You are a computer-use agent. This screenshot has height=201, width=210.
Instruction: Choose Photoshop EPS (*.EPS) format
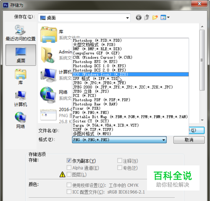pos(131,62)
